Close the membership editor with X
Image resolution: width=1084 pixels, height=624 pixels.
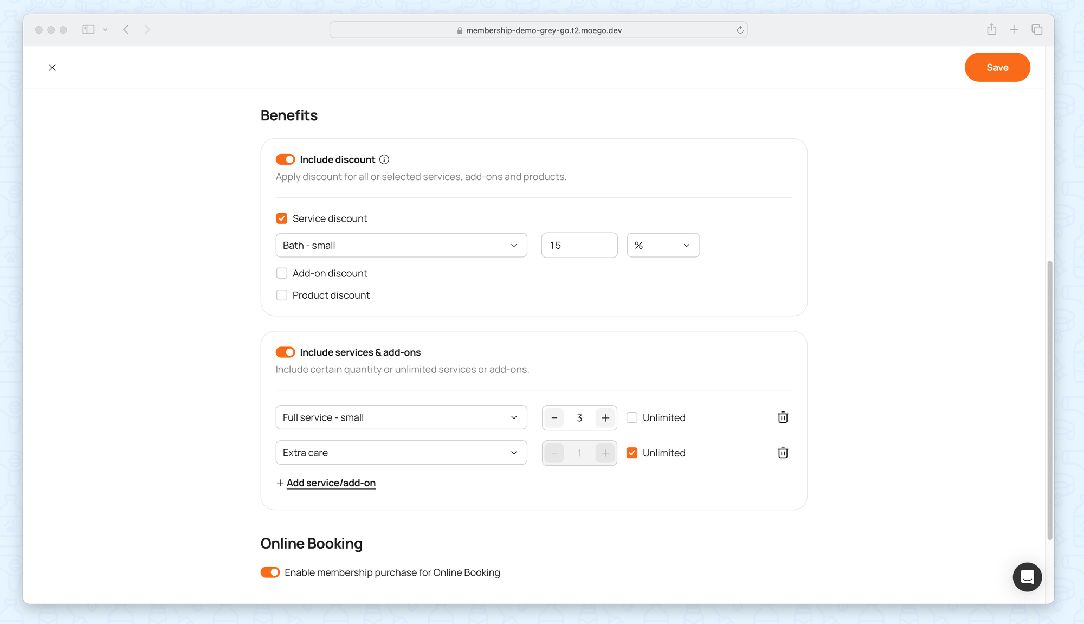[x=52, y=67]
